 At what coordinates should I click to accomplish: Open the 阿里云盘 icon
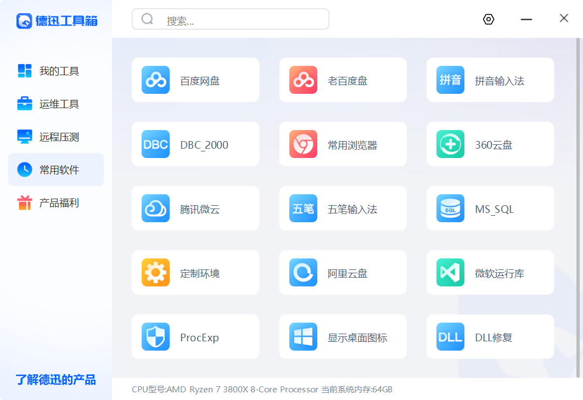click(x=303, y=273)
